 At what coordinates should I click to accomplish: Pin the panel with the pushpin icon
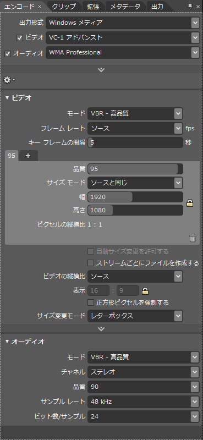point(190,6)
